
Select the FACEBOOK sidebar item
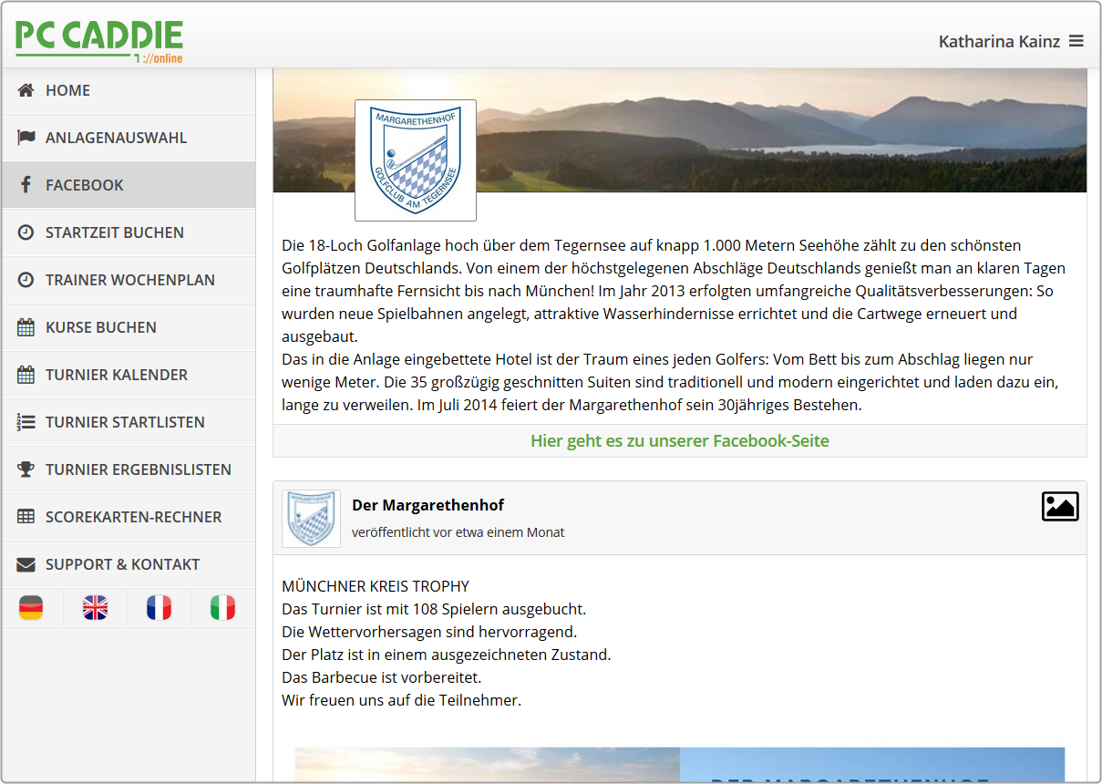point(129,185)
